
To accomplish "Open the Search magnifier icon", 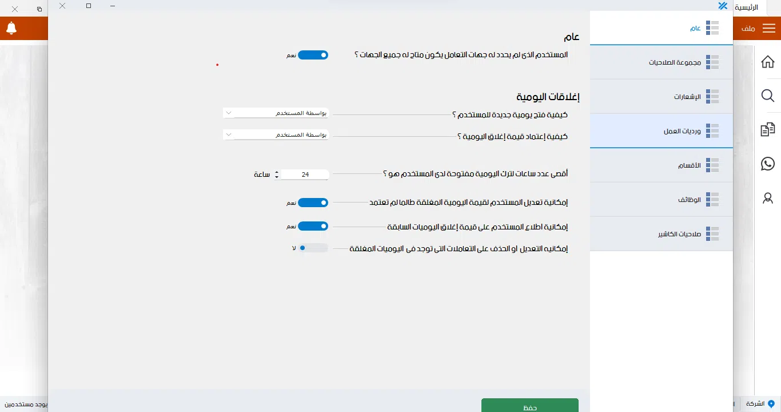I will pos(768,96).
